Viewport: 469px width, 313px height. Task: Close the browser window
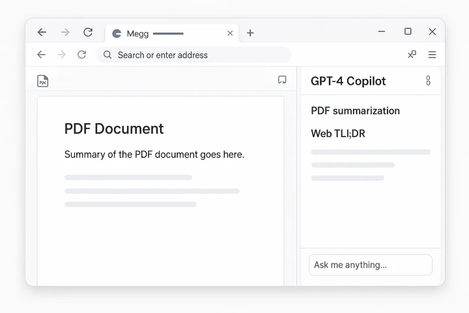(433, 31)
